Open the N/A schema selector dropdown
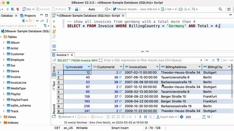This screenshot has width=234, height=131. [x=169, y=9]
